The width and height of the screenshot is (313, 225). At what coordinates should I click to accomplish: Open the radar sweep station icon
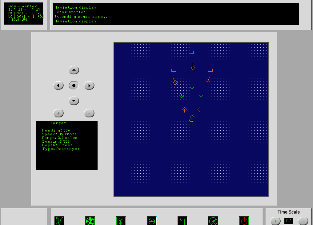tap(213, 221)
